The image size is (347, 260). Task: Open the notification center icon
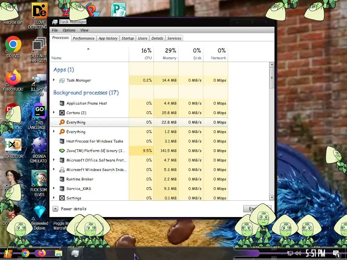coord(336,254)
